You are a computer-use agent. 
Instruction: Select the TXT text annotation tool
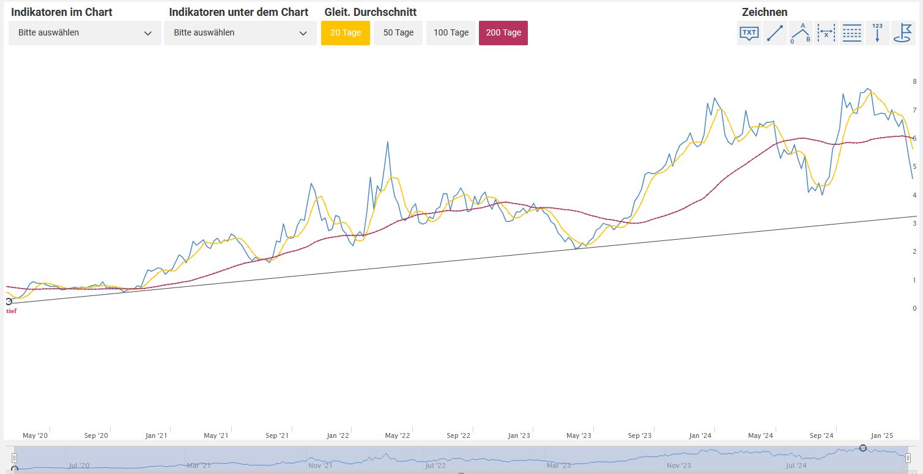pyautogui.click(x=749, y=33)
